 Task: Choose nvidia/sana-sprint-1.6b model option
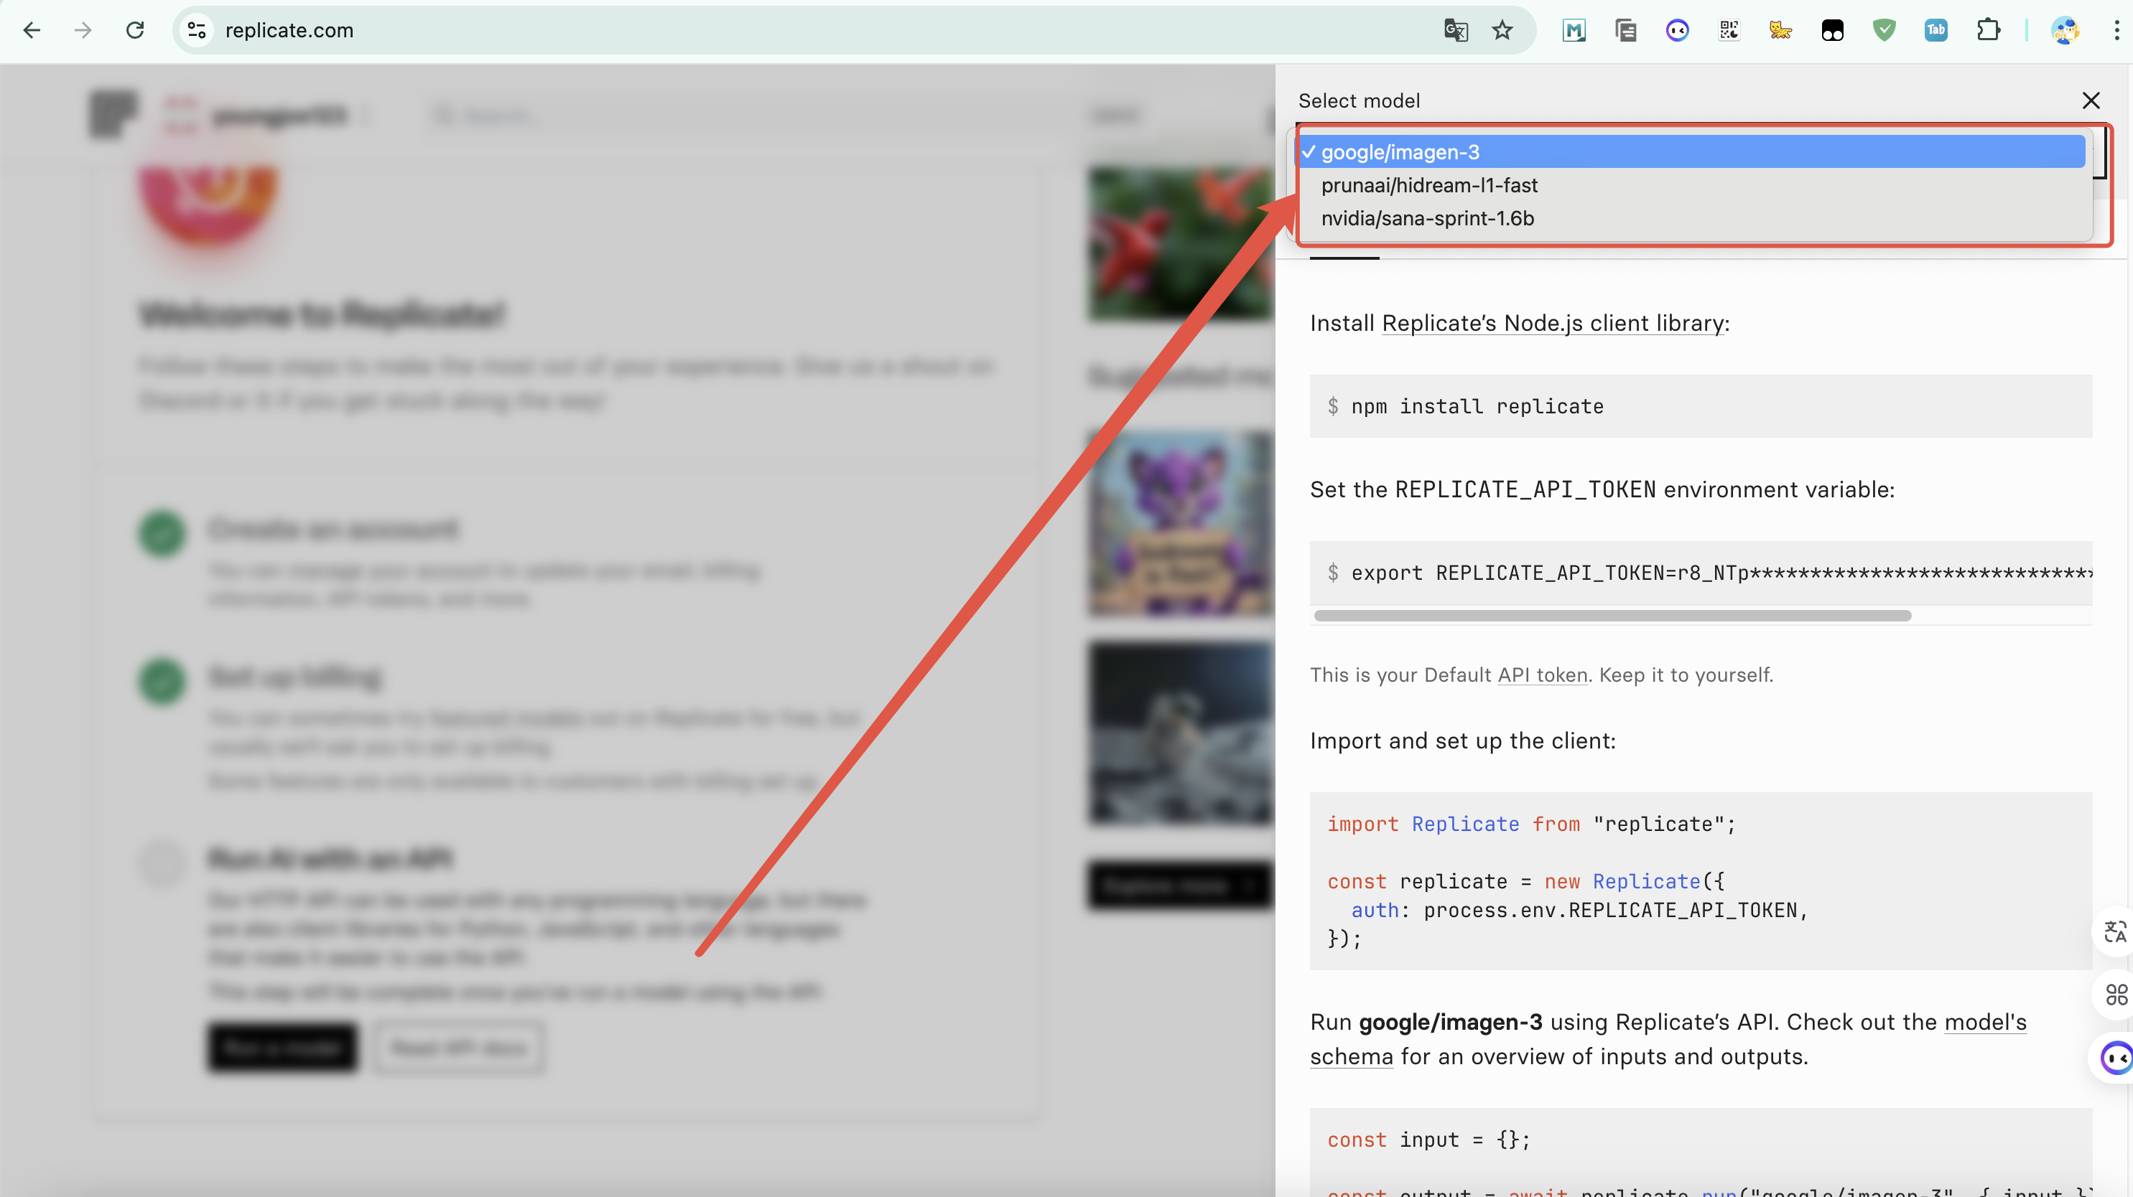point(1427,218)
